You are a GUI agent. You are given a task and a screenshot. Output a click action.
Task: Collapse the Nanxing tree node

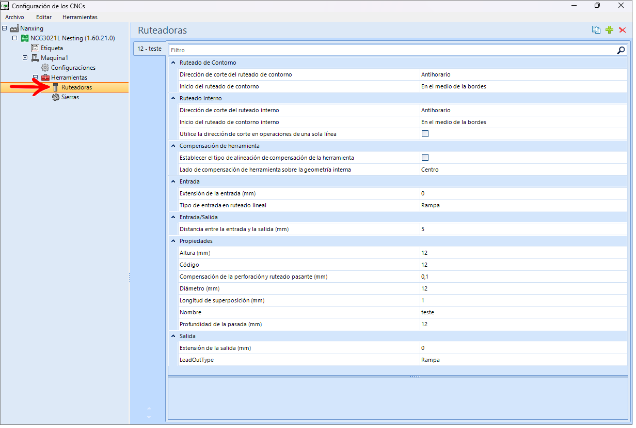[x=5, y=28]
